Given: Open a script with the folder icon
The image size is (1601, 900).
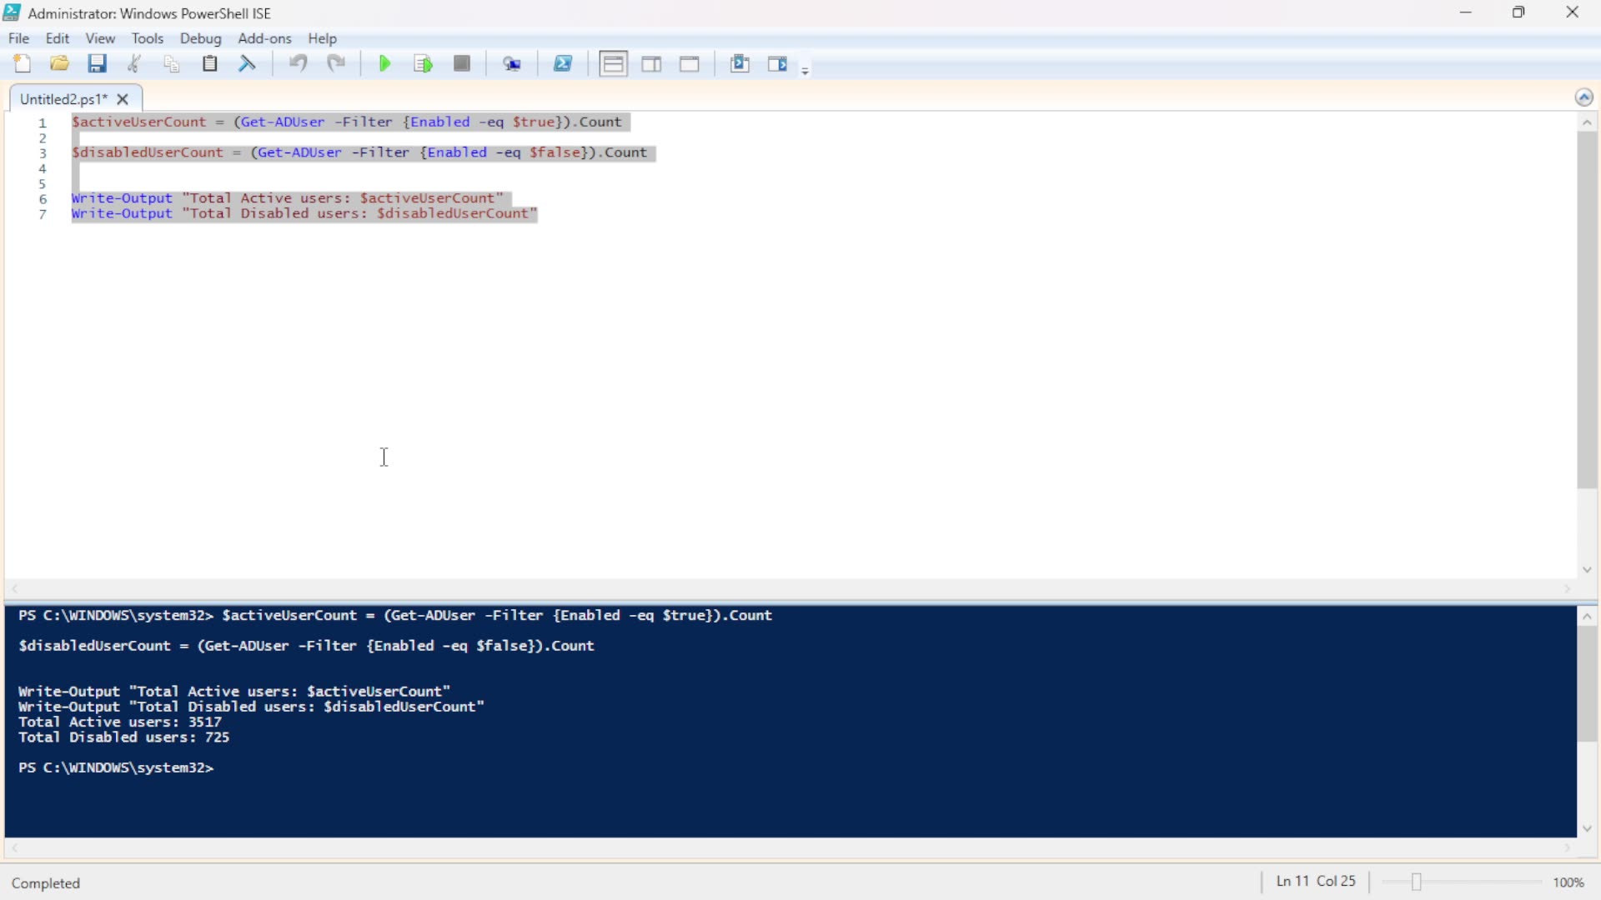Looking at the screenshot, I should [60, 64].
